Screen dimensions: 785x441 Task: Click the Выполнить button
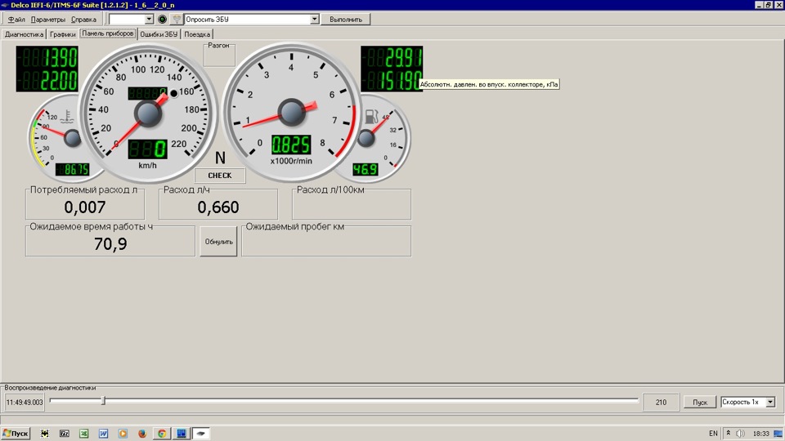click(x=346, y=20)
